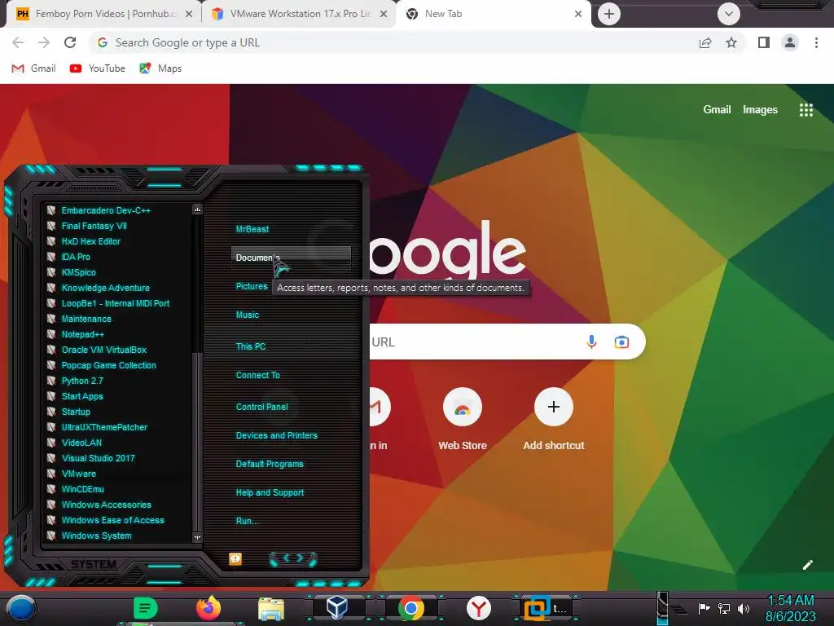834x626 pixels.
Task: Open the Maps bookmark
Action: (x=160, y=68)
